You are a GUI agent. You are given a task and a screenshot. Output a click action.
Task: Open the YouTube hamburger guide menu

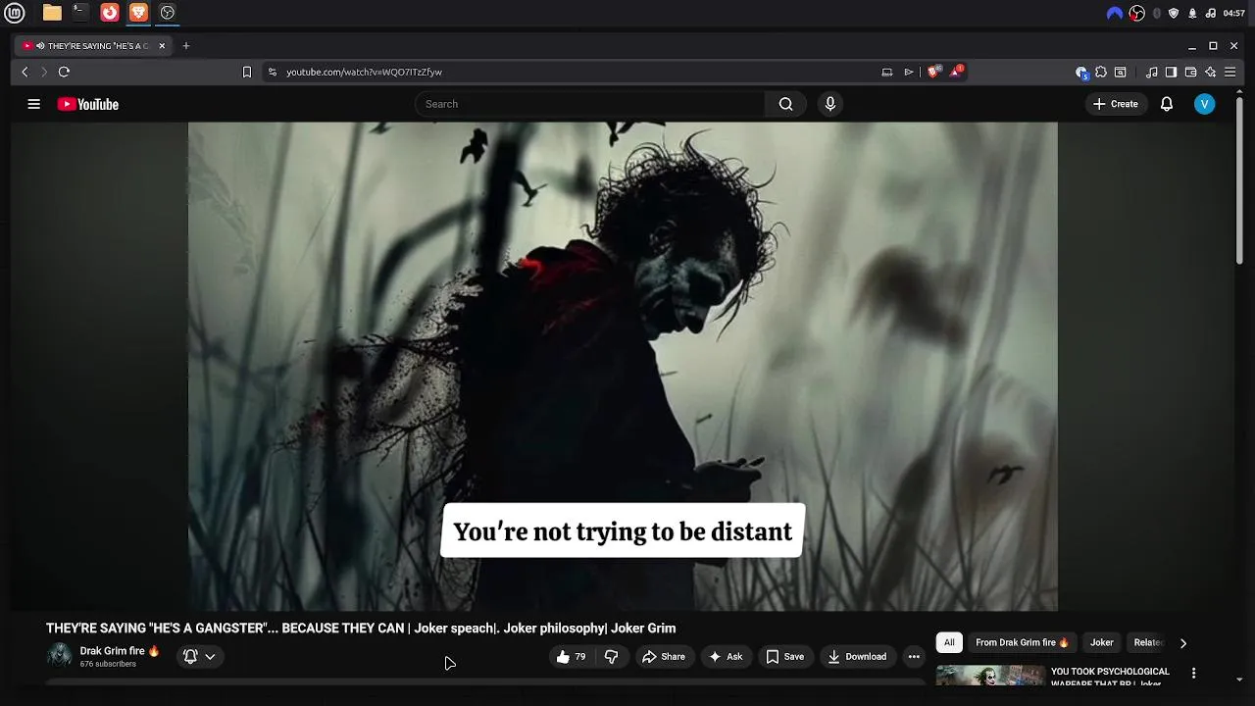[33, 104]
